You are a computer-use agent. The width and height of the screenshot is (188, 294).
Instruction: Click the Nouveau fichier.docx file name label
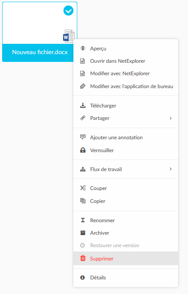click(x=40, y=52)
